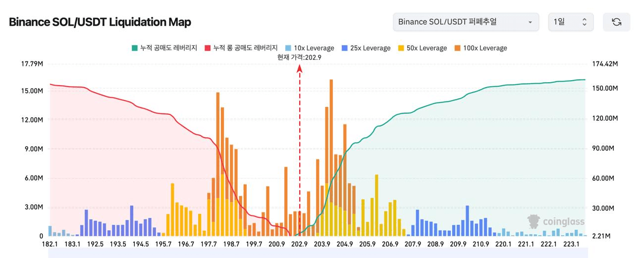Toggle the 누적 롱 공매도 레버리지 legend item
Viewport: 634px width, 258px height.
coord(241,48)
